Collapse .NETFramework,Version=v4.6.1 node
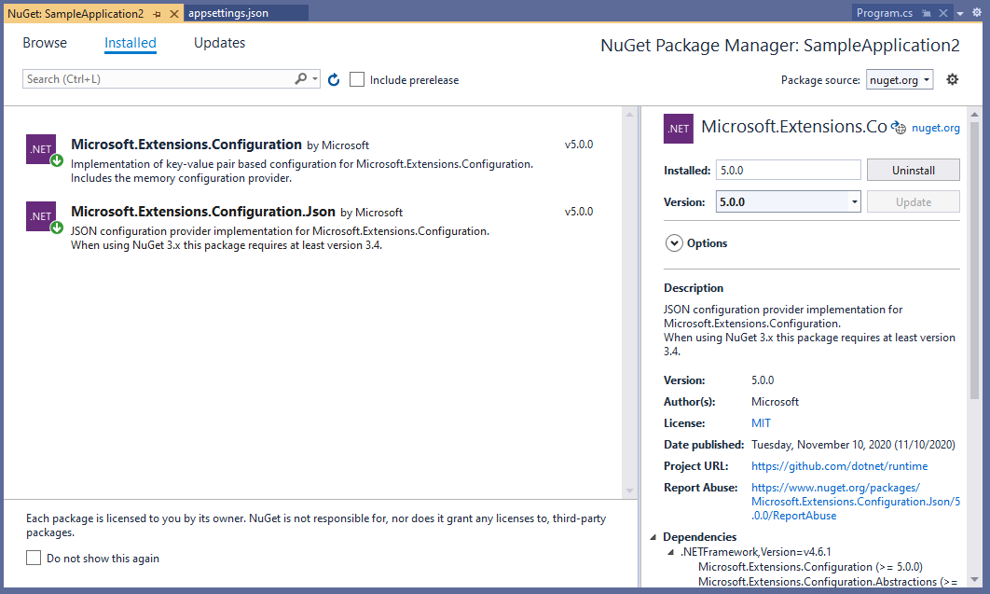Image resolution: width=990 pixels, height=594 pixels. tap(671, 552)
